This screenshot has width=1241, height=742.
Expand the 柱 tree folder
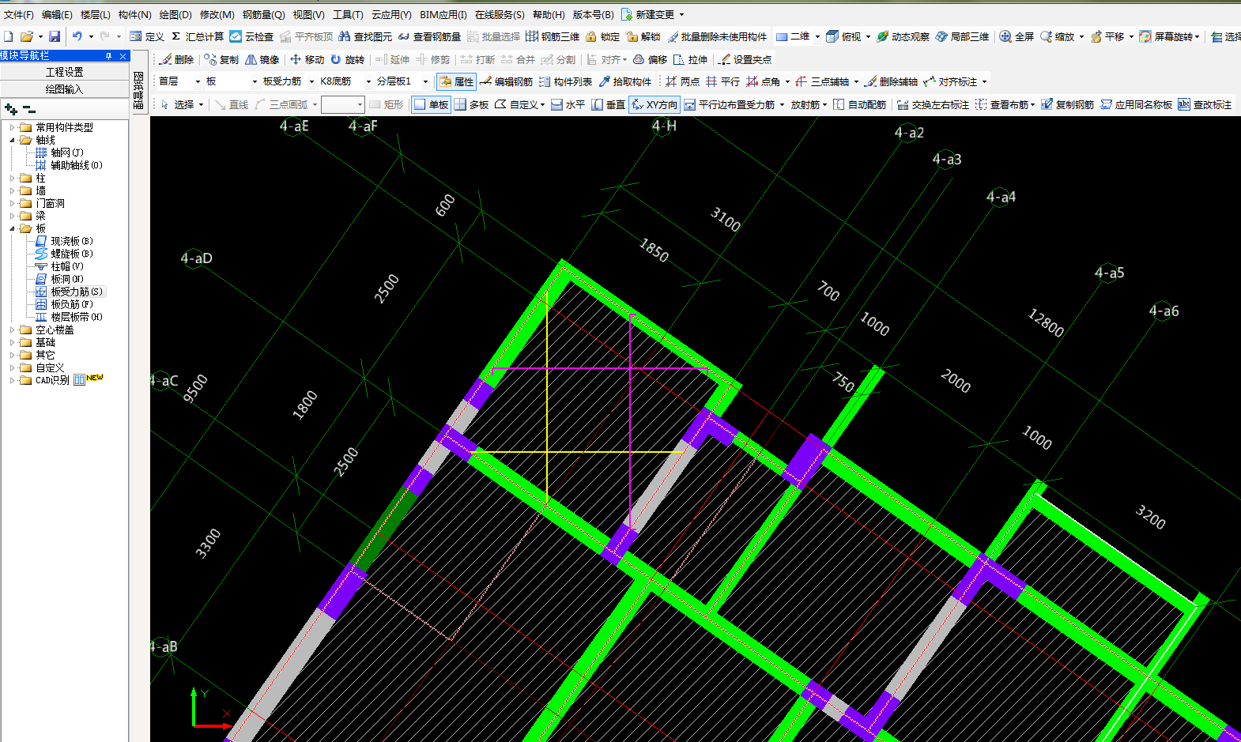[x=12, y=178]
